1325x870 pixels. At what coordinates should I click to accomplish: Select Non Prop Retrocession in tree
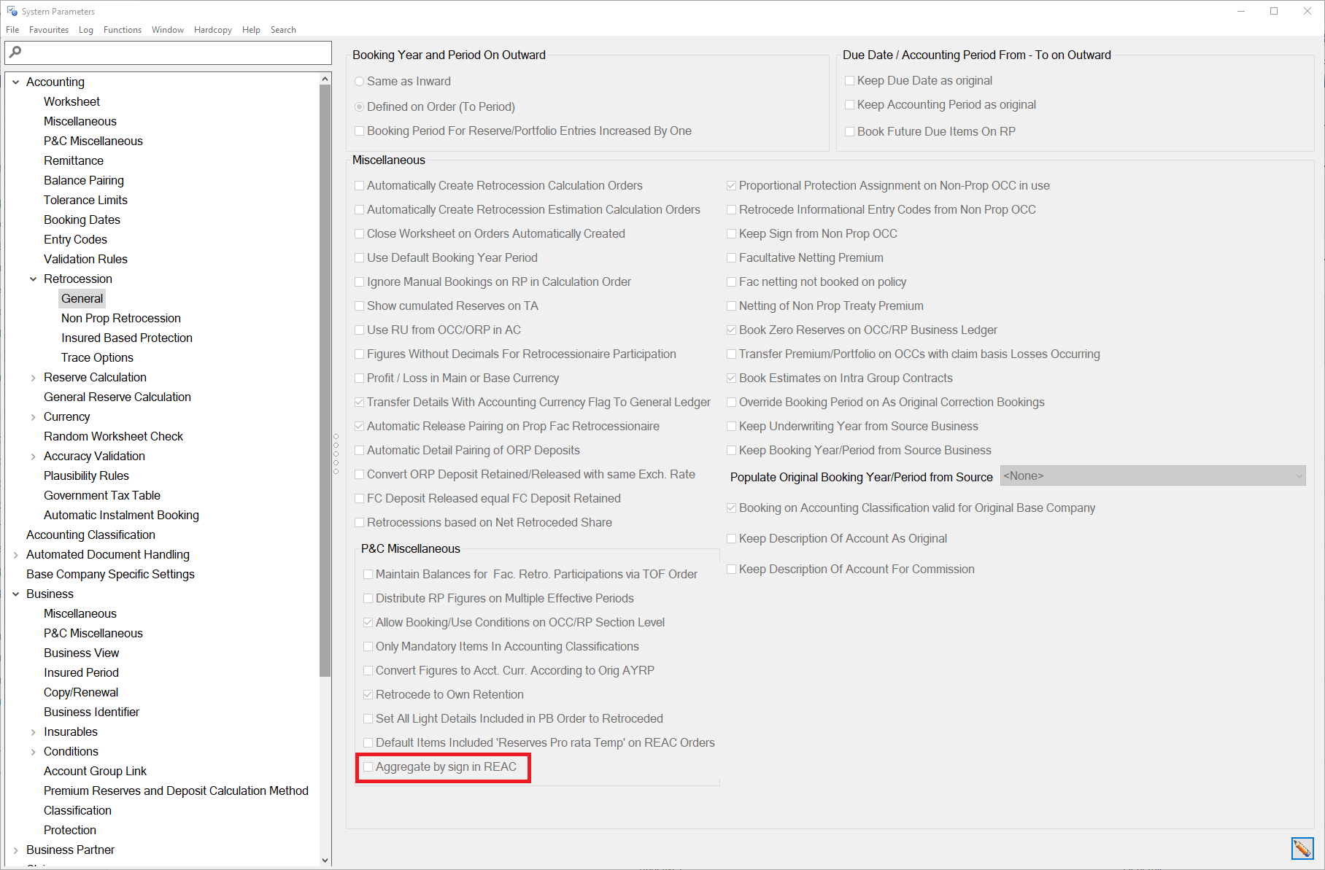tap(120, 319)
